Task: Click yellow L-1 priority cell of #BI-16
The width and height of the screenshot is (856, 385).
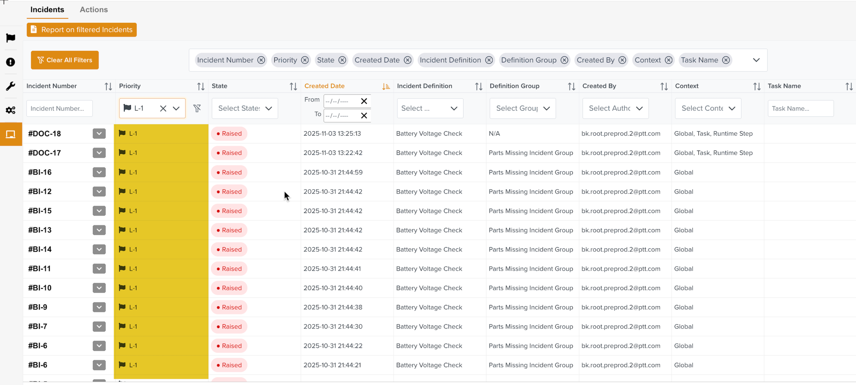Action: 161,172
